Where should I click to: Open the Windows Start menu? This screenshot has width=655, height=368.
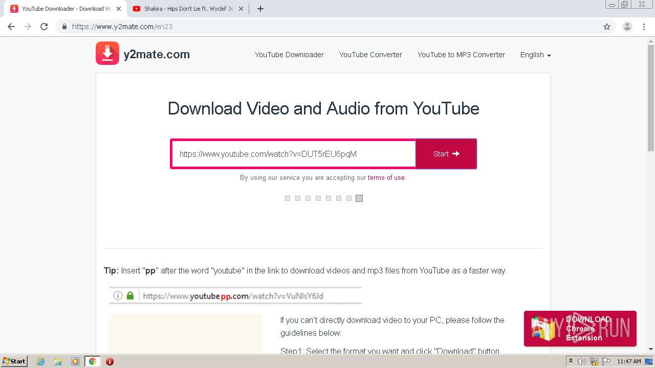pos(14,361)
